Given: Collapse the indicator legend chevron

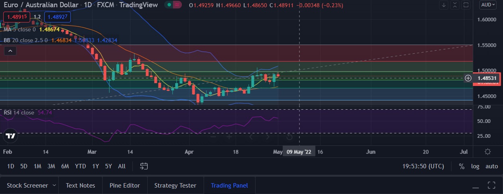Looking at the screenshot, I should coord(10,51).
